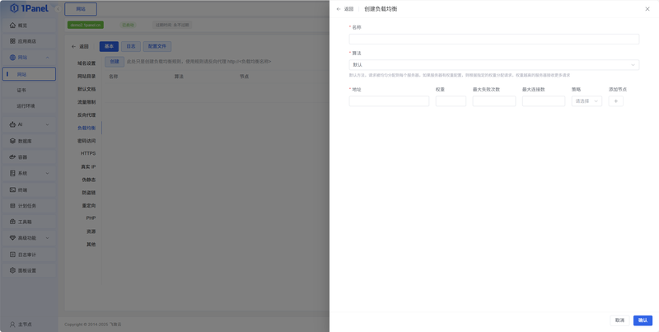Open 流量限制 settings section

click(86, 102)
